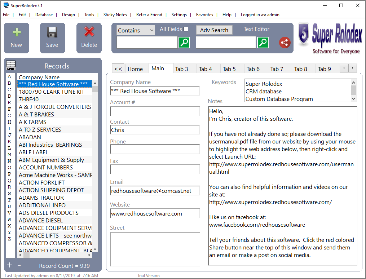Viewport: 366px width, 279px height.
Task: Click the green magnifier for Adv Search field
Action: coord(263,43)
